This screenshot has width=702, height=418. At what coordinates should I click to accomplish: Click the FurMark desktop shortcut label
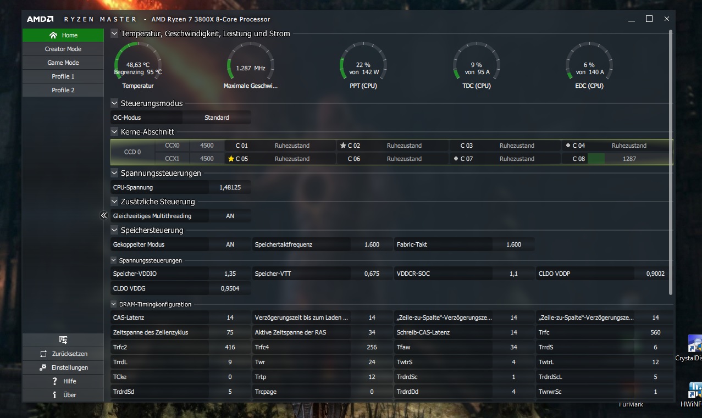631,404
